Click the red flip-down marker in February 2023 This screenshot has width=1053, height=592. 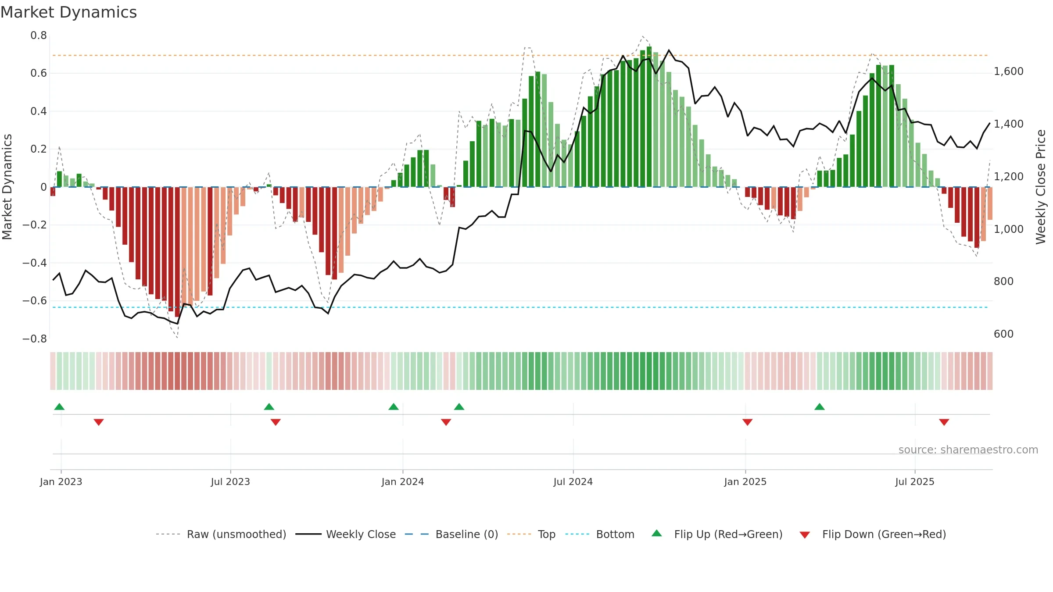point(99,422)
